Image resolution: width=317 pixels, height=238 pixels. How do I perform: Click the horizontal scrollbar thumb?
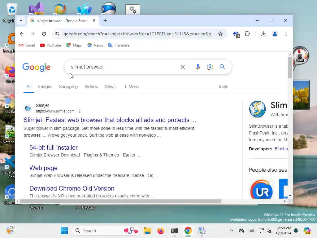click(121, 201)
